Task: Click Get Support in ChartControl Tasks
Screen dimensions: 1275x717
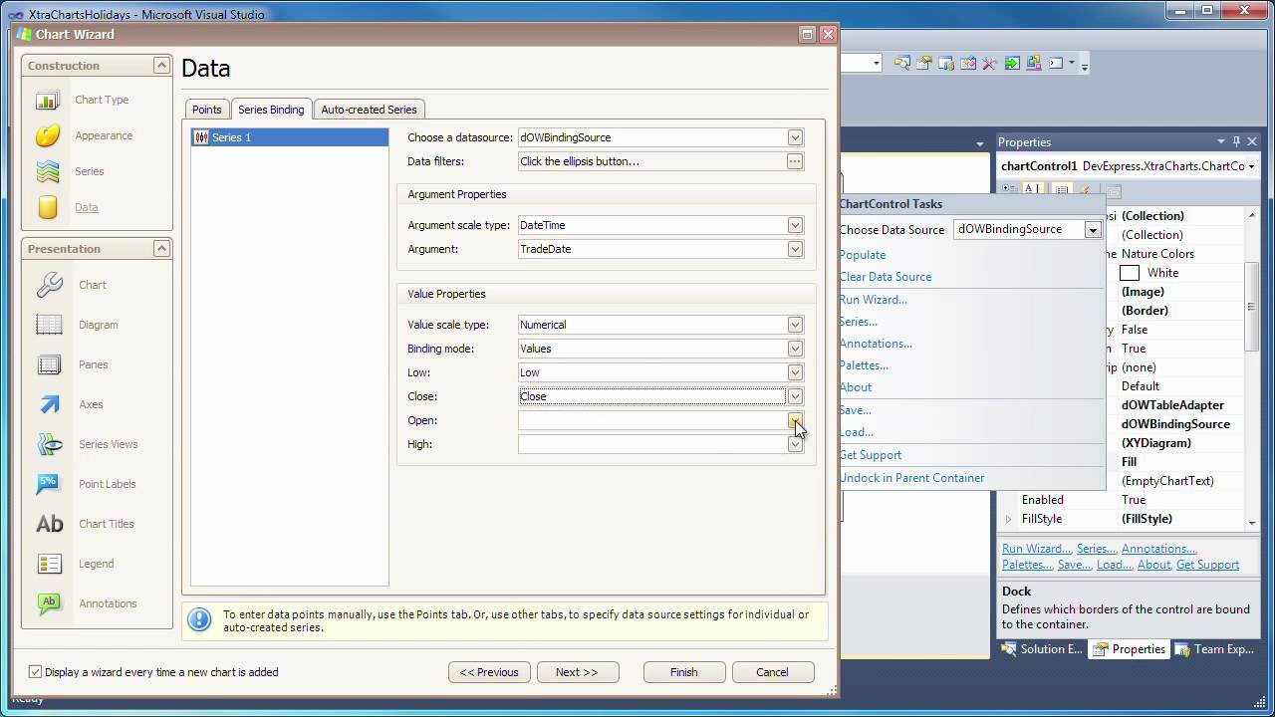Action: [871, 455]
